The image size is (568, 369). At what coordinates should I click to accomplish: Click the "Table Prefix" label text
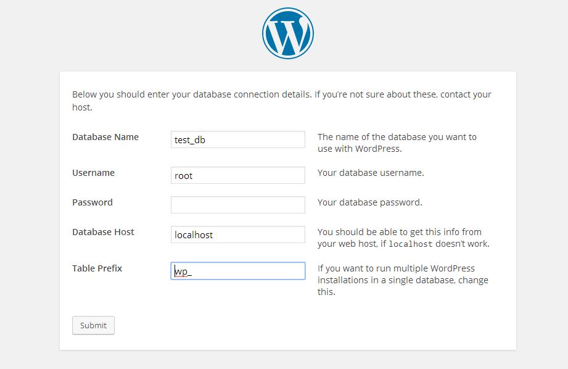click(97, 268)
